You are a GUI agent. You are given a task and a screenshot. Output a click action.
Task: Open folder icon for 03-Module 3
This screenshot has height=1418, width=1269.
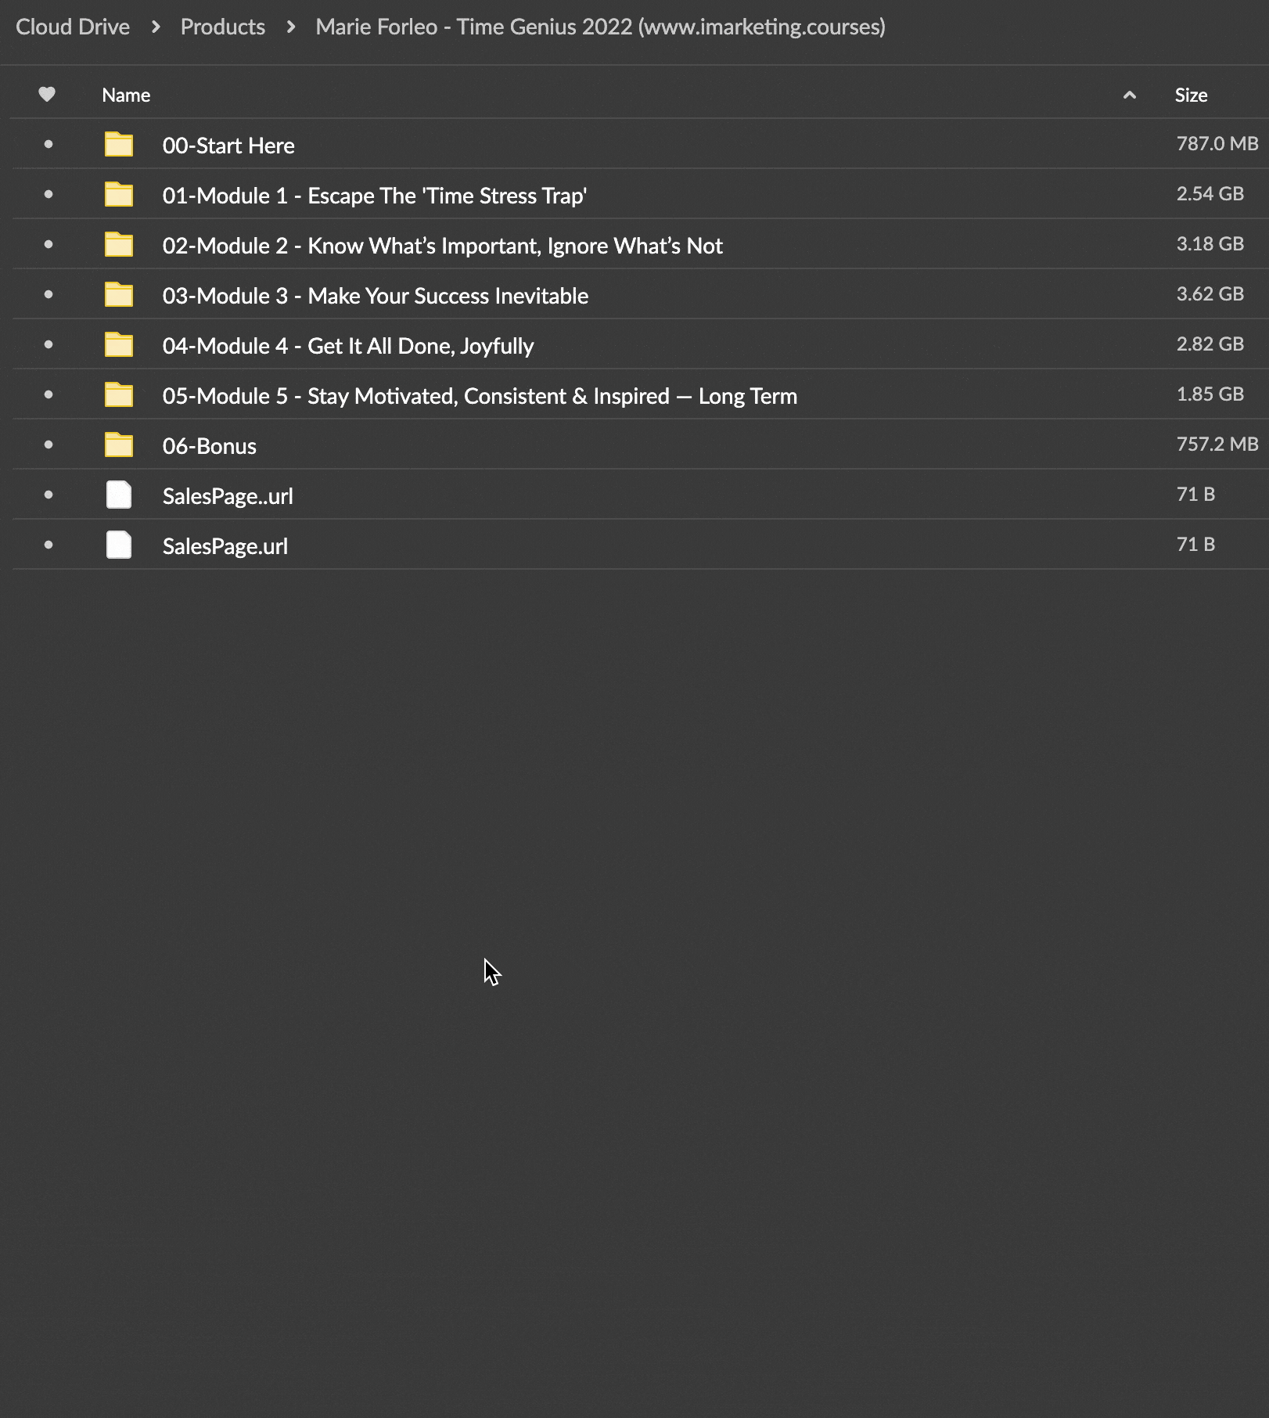pyautogui.click(x=119, y=295)
